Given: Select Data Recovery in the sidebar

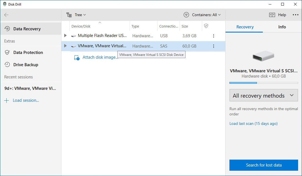Looking at the screenshot, I should (31, 29).
